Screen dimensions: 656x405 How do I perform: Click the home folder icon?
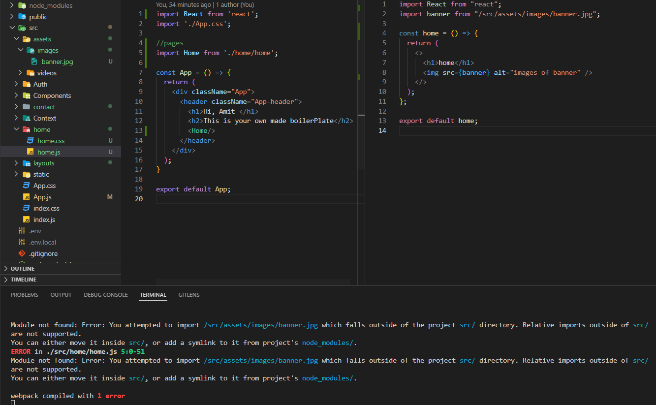point(26,130)
